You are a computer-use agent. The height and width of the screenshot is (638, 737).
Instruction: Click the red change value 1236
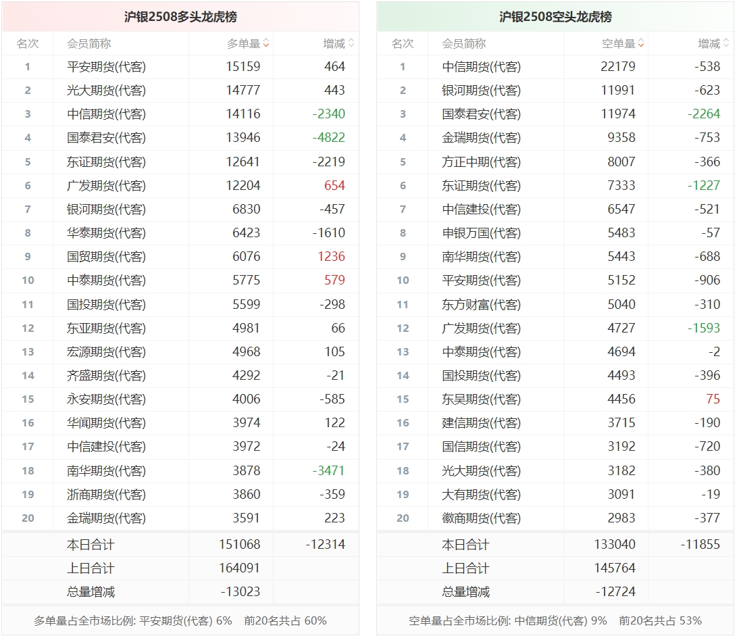[332, 257]
